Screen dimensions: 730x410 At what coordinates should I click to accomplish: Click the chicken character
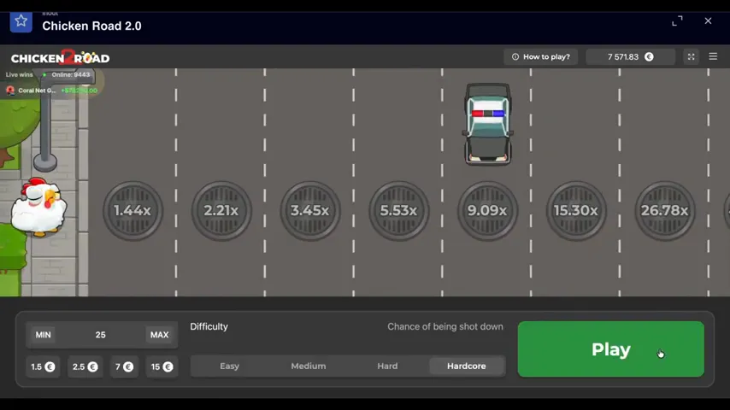click(38, 207)
